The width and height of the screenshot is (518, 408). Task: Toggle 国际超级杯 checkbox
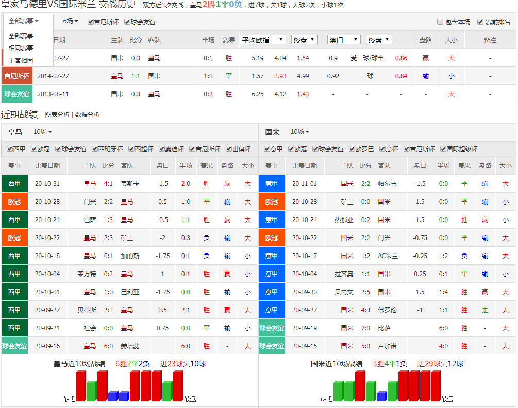click(x=443, y=149)
